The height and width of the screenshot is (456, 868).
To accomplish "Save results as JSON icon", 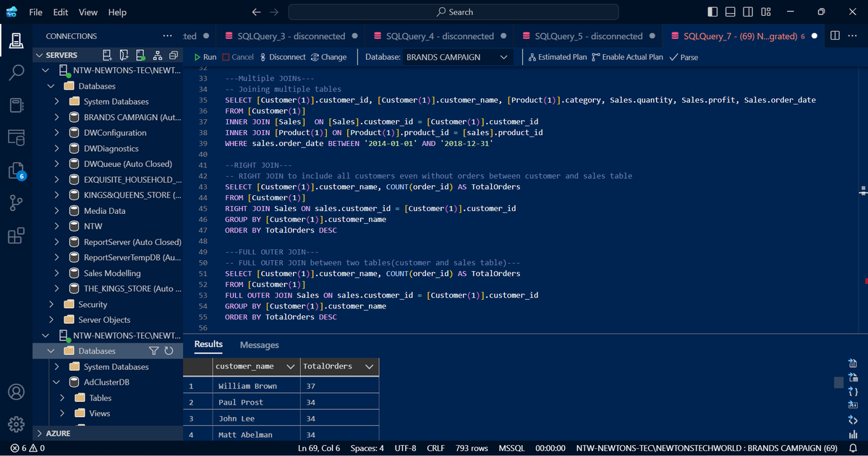I will click(852, 392).
